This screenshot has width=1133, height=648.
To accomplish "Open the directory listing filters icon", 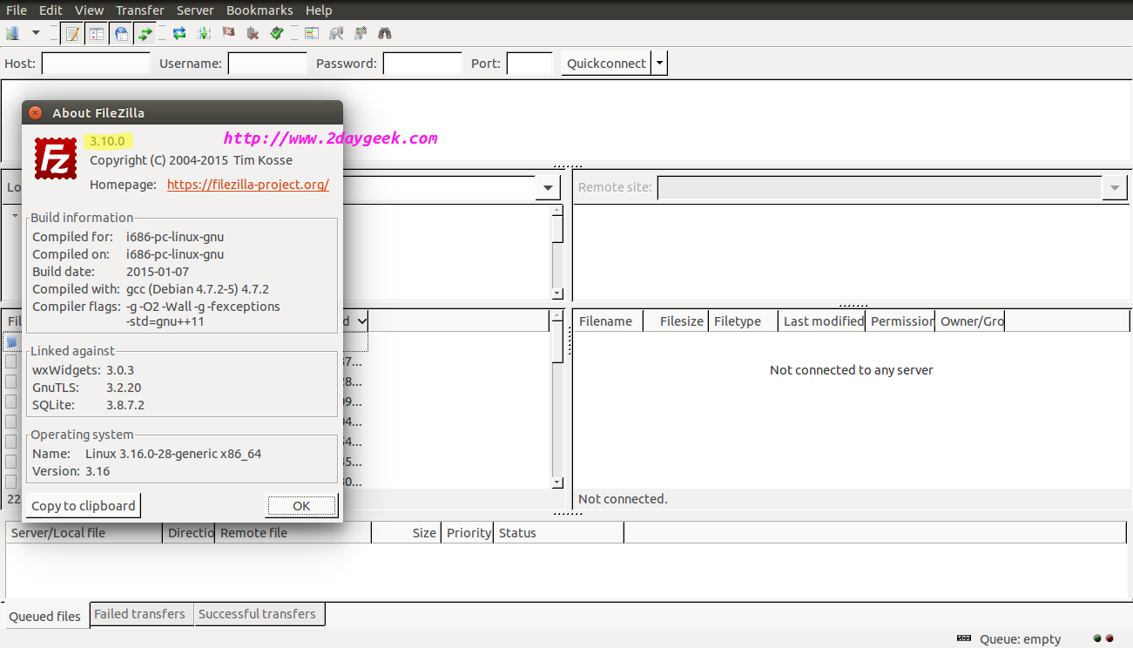I will 312,34.
